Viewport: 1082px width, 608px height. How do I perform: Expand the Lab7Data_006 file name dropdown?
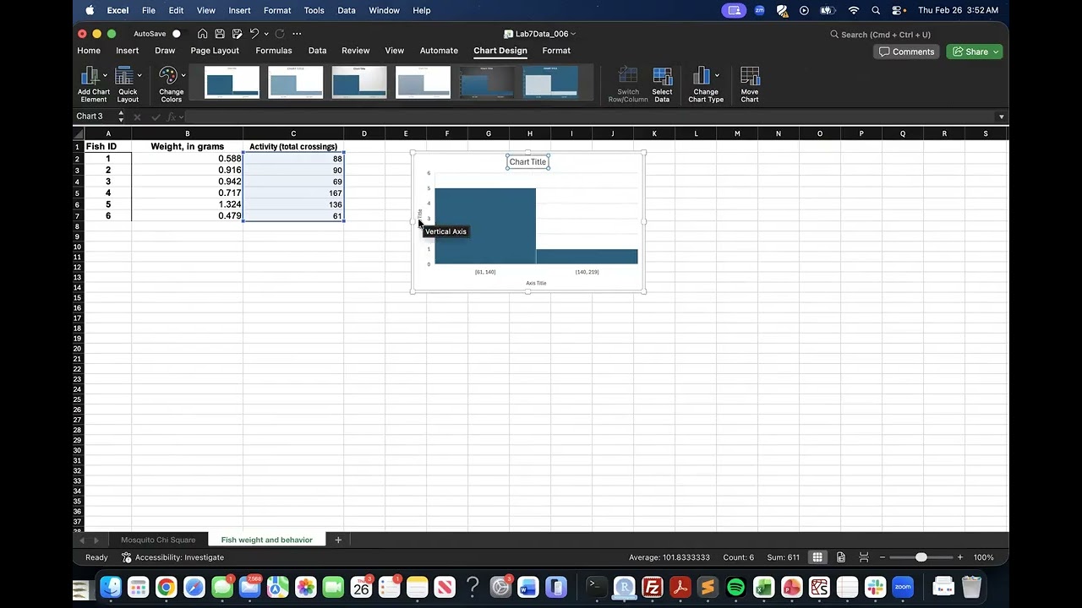[573, 34]
